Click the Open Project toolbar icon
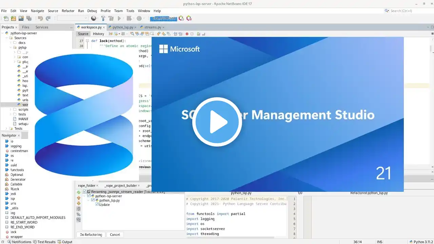This screenshot has height=244, width=434. pos(21,18)
